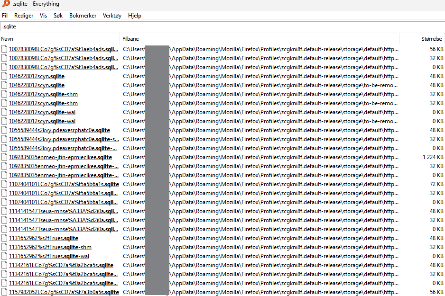Click file icon of 1007830098LCo7g 56 KB row
Image resolution: width=445 pixels, height=296 pixels.
(x=4, y=49)
